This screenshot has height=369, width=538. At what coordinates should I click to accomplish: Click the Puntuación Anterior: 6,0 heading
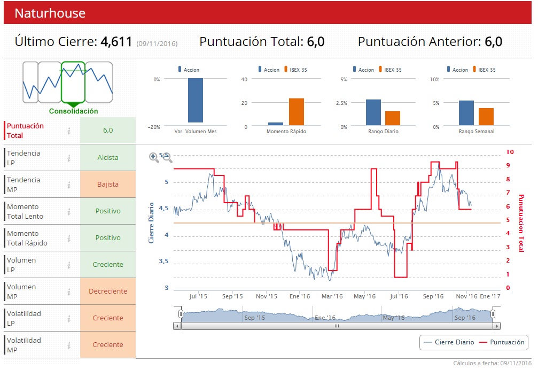(430, 42)
